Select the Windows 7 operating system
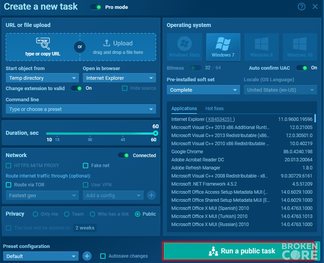Image resolution: width=324 pixels, height=263 pixels. coord(223,47)
